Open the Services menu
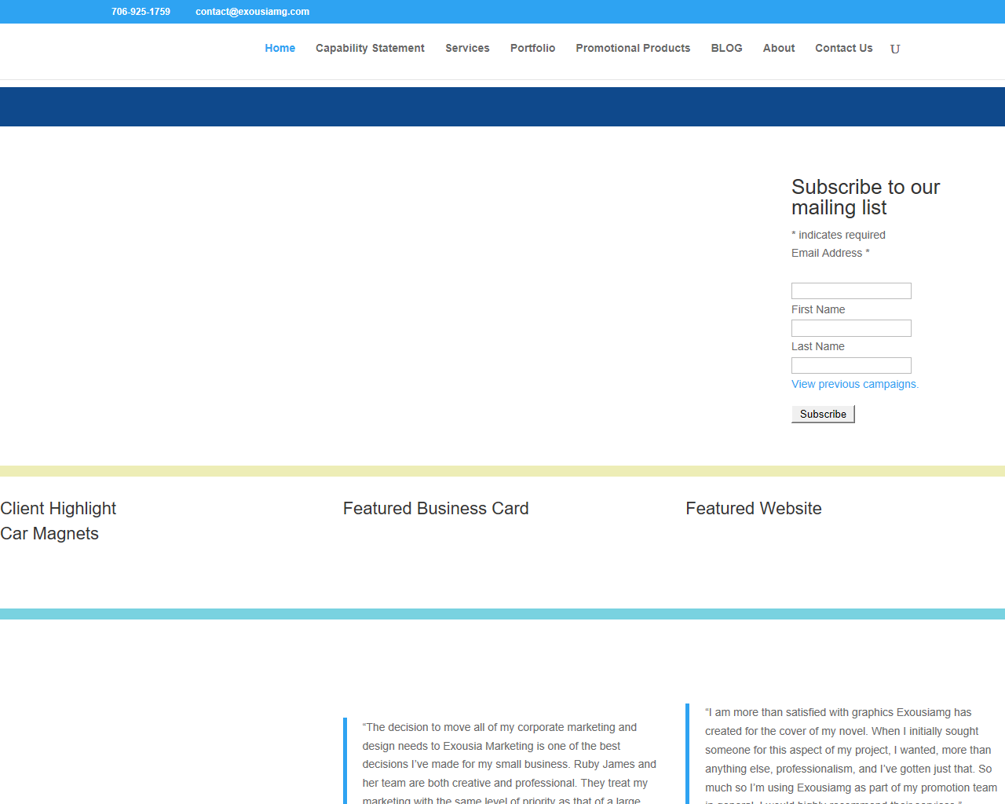The height and width of the screenshot is (804, 1005). point(467,48)
